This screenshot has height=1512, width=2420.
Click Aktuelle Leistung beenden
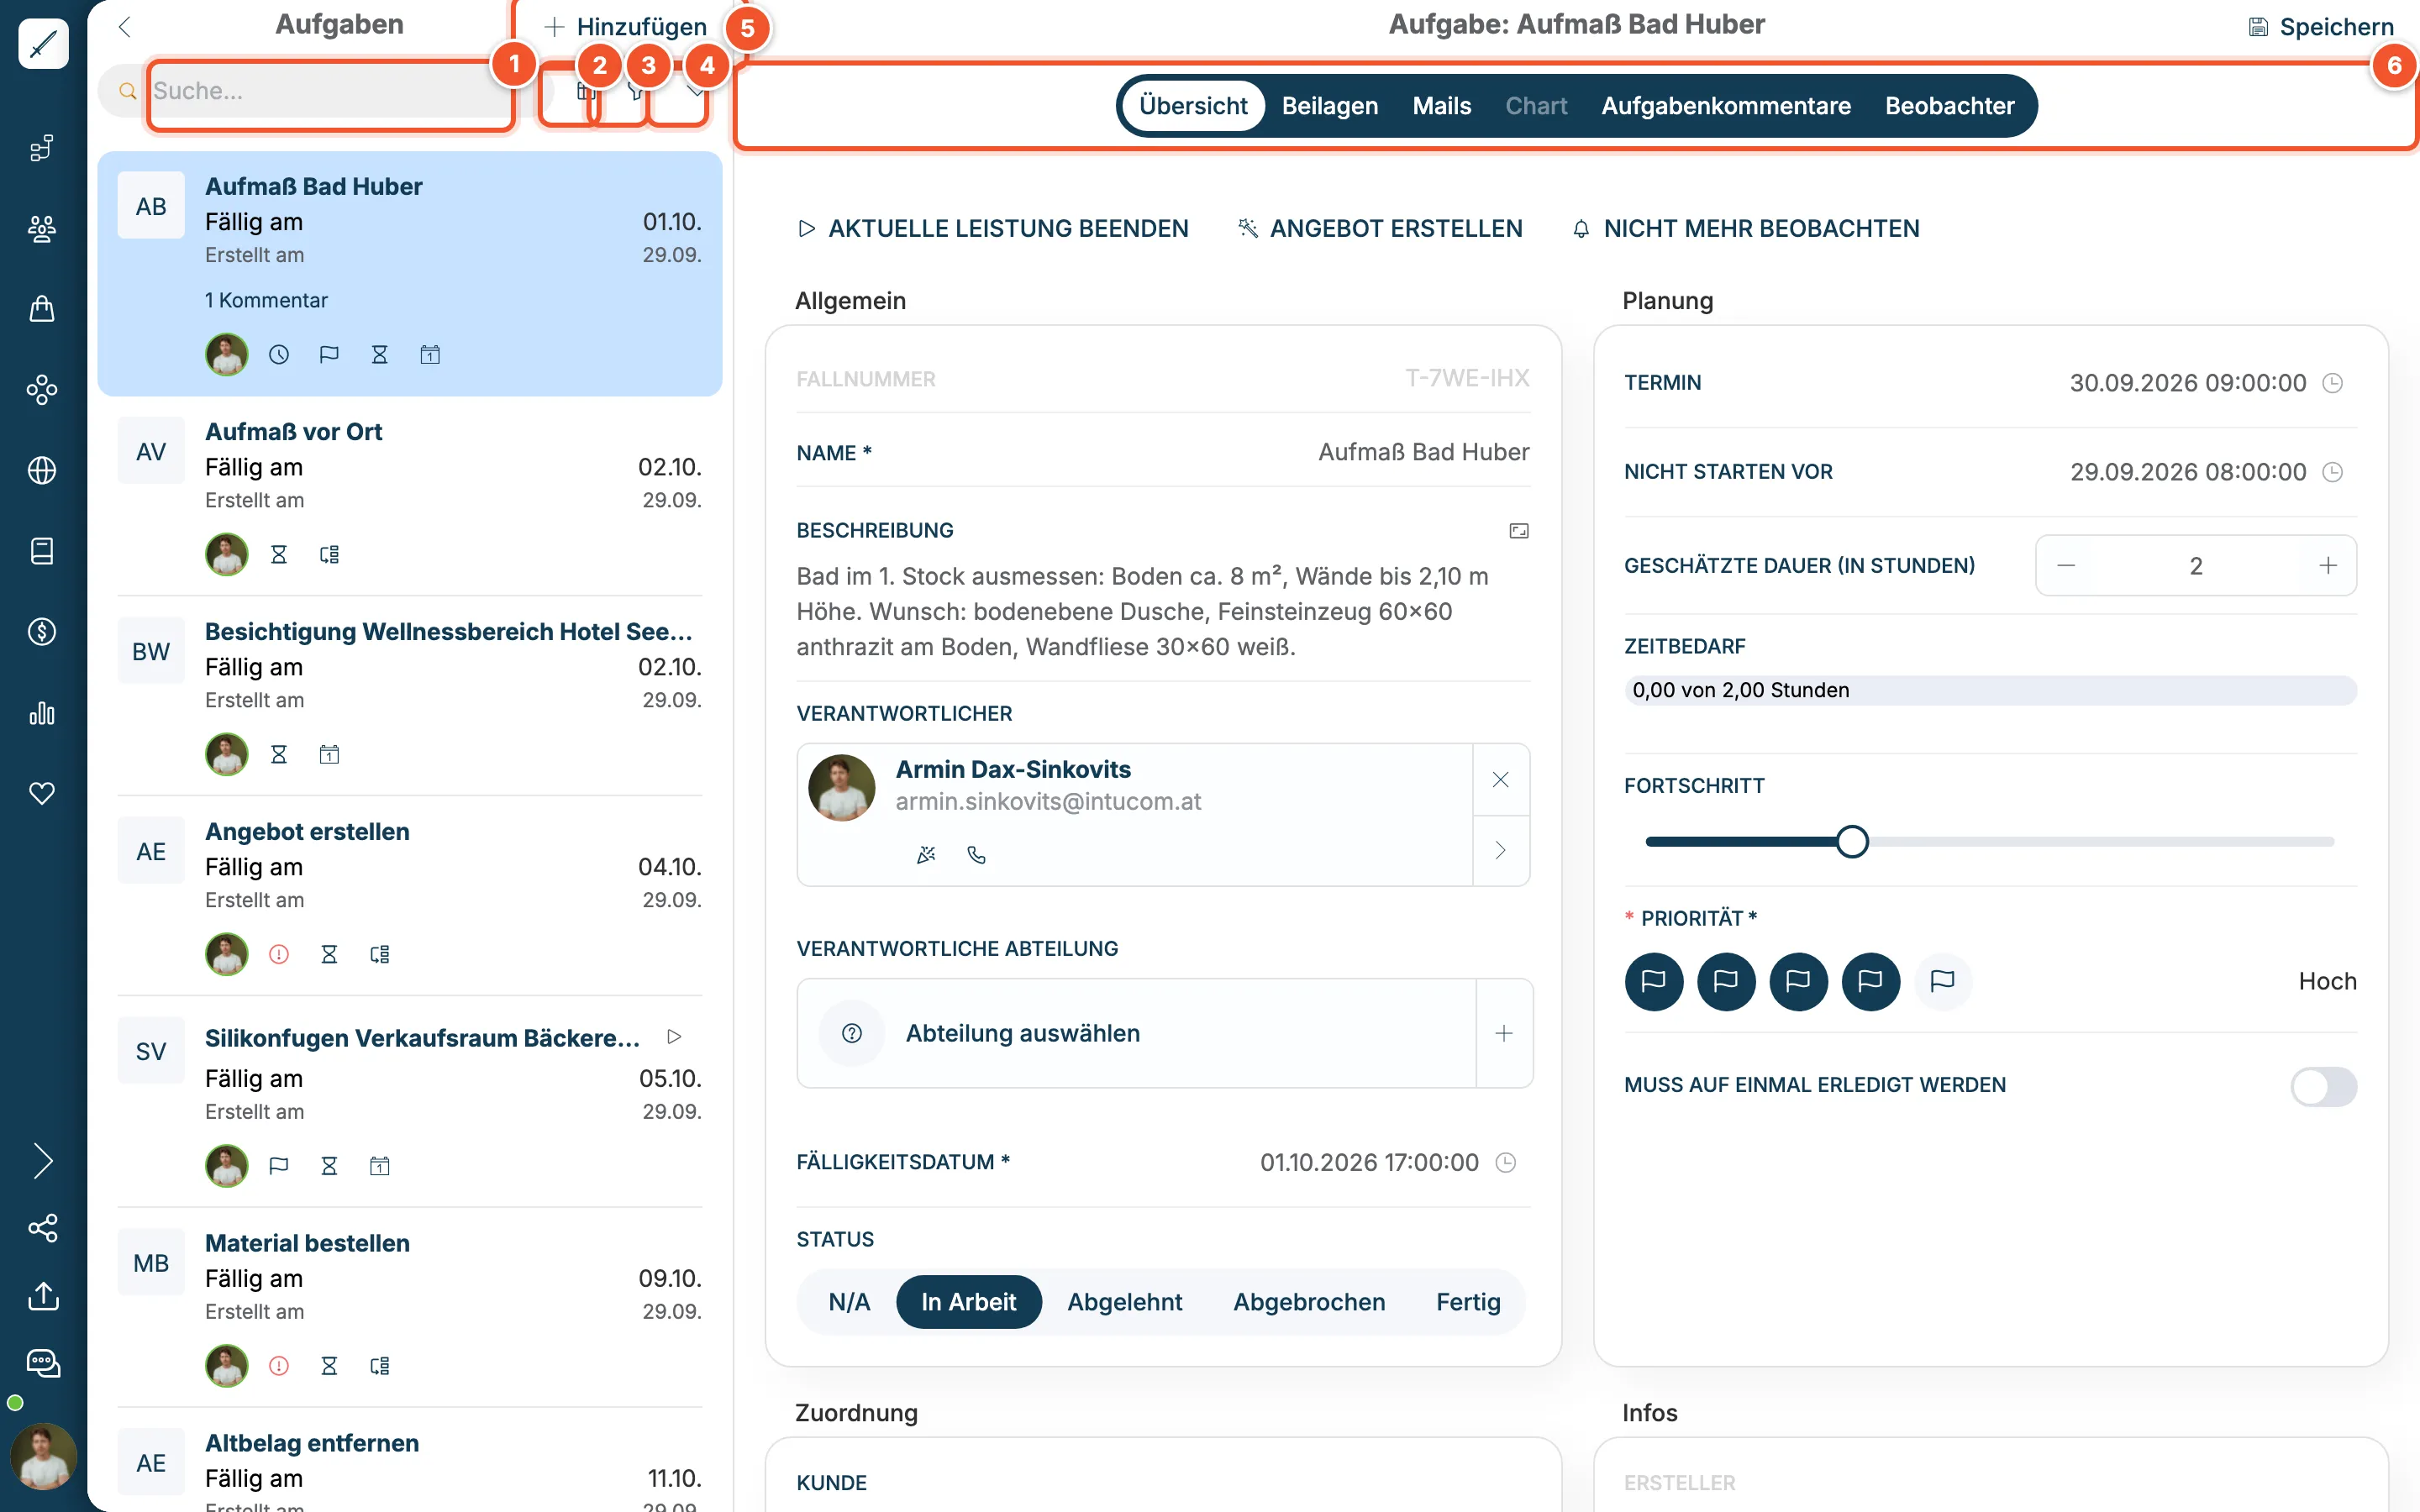pyautogui.click(x=993, y=229)
